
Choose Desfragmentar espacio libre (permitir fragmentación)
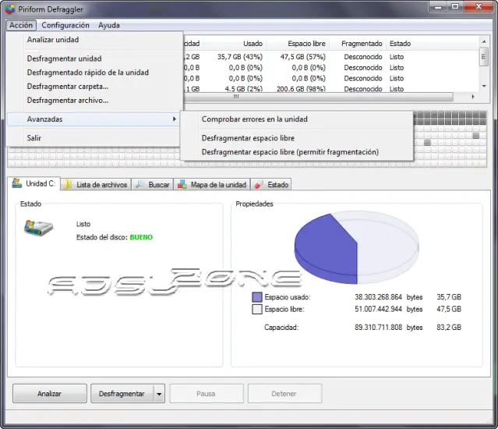[x=297, y=152]
